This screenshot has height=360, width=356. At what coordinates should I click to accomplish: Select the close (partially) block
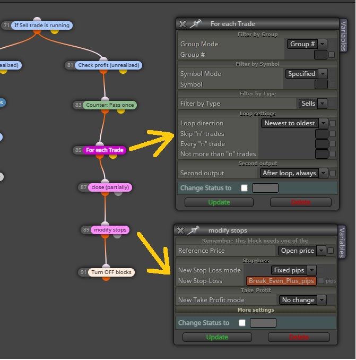coord(110,187)
